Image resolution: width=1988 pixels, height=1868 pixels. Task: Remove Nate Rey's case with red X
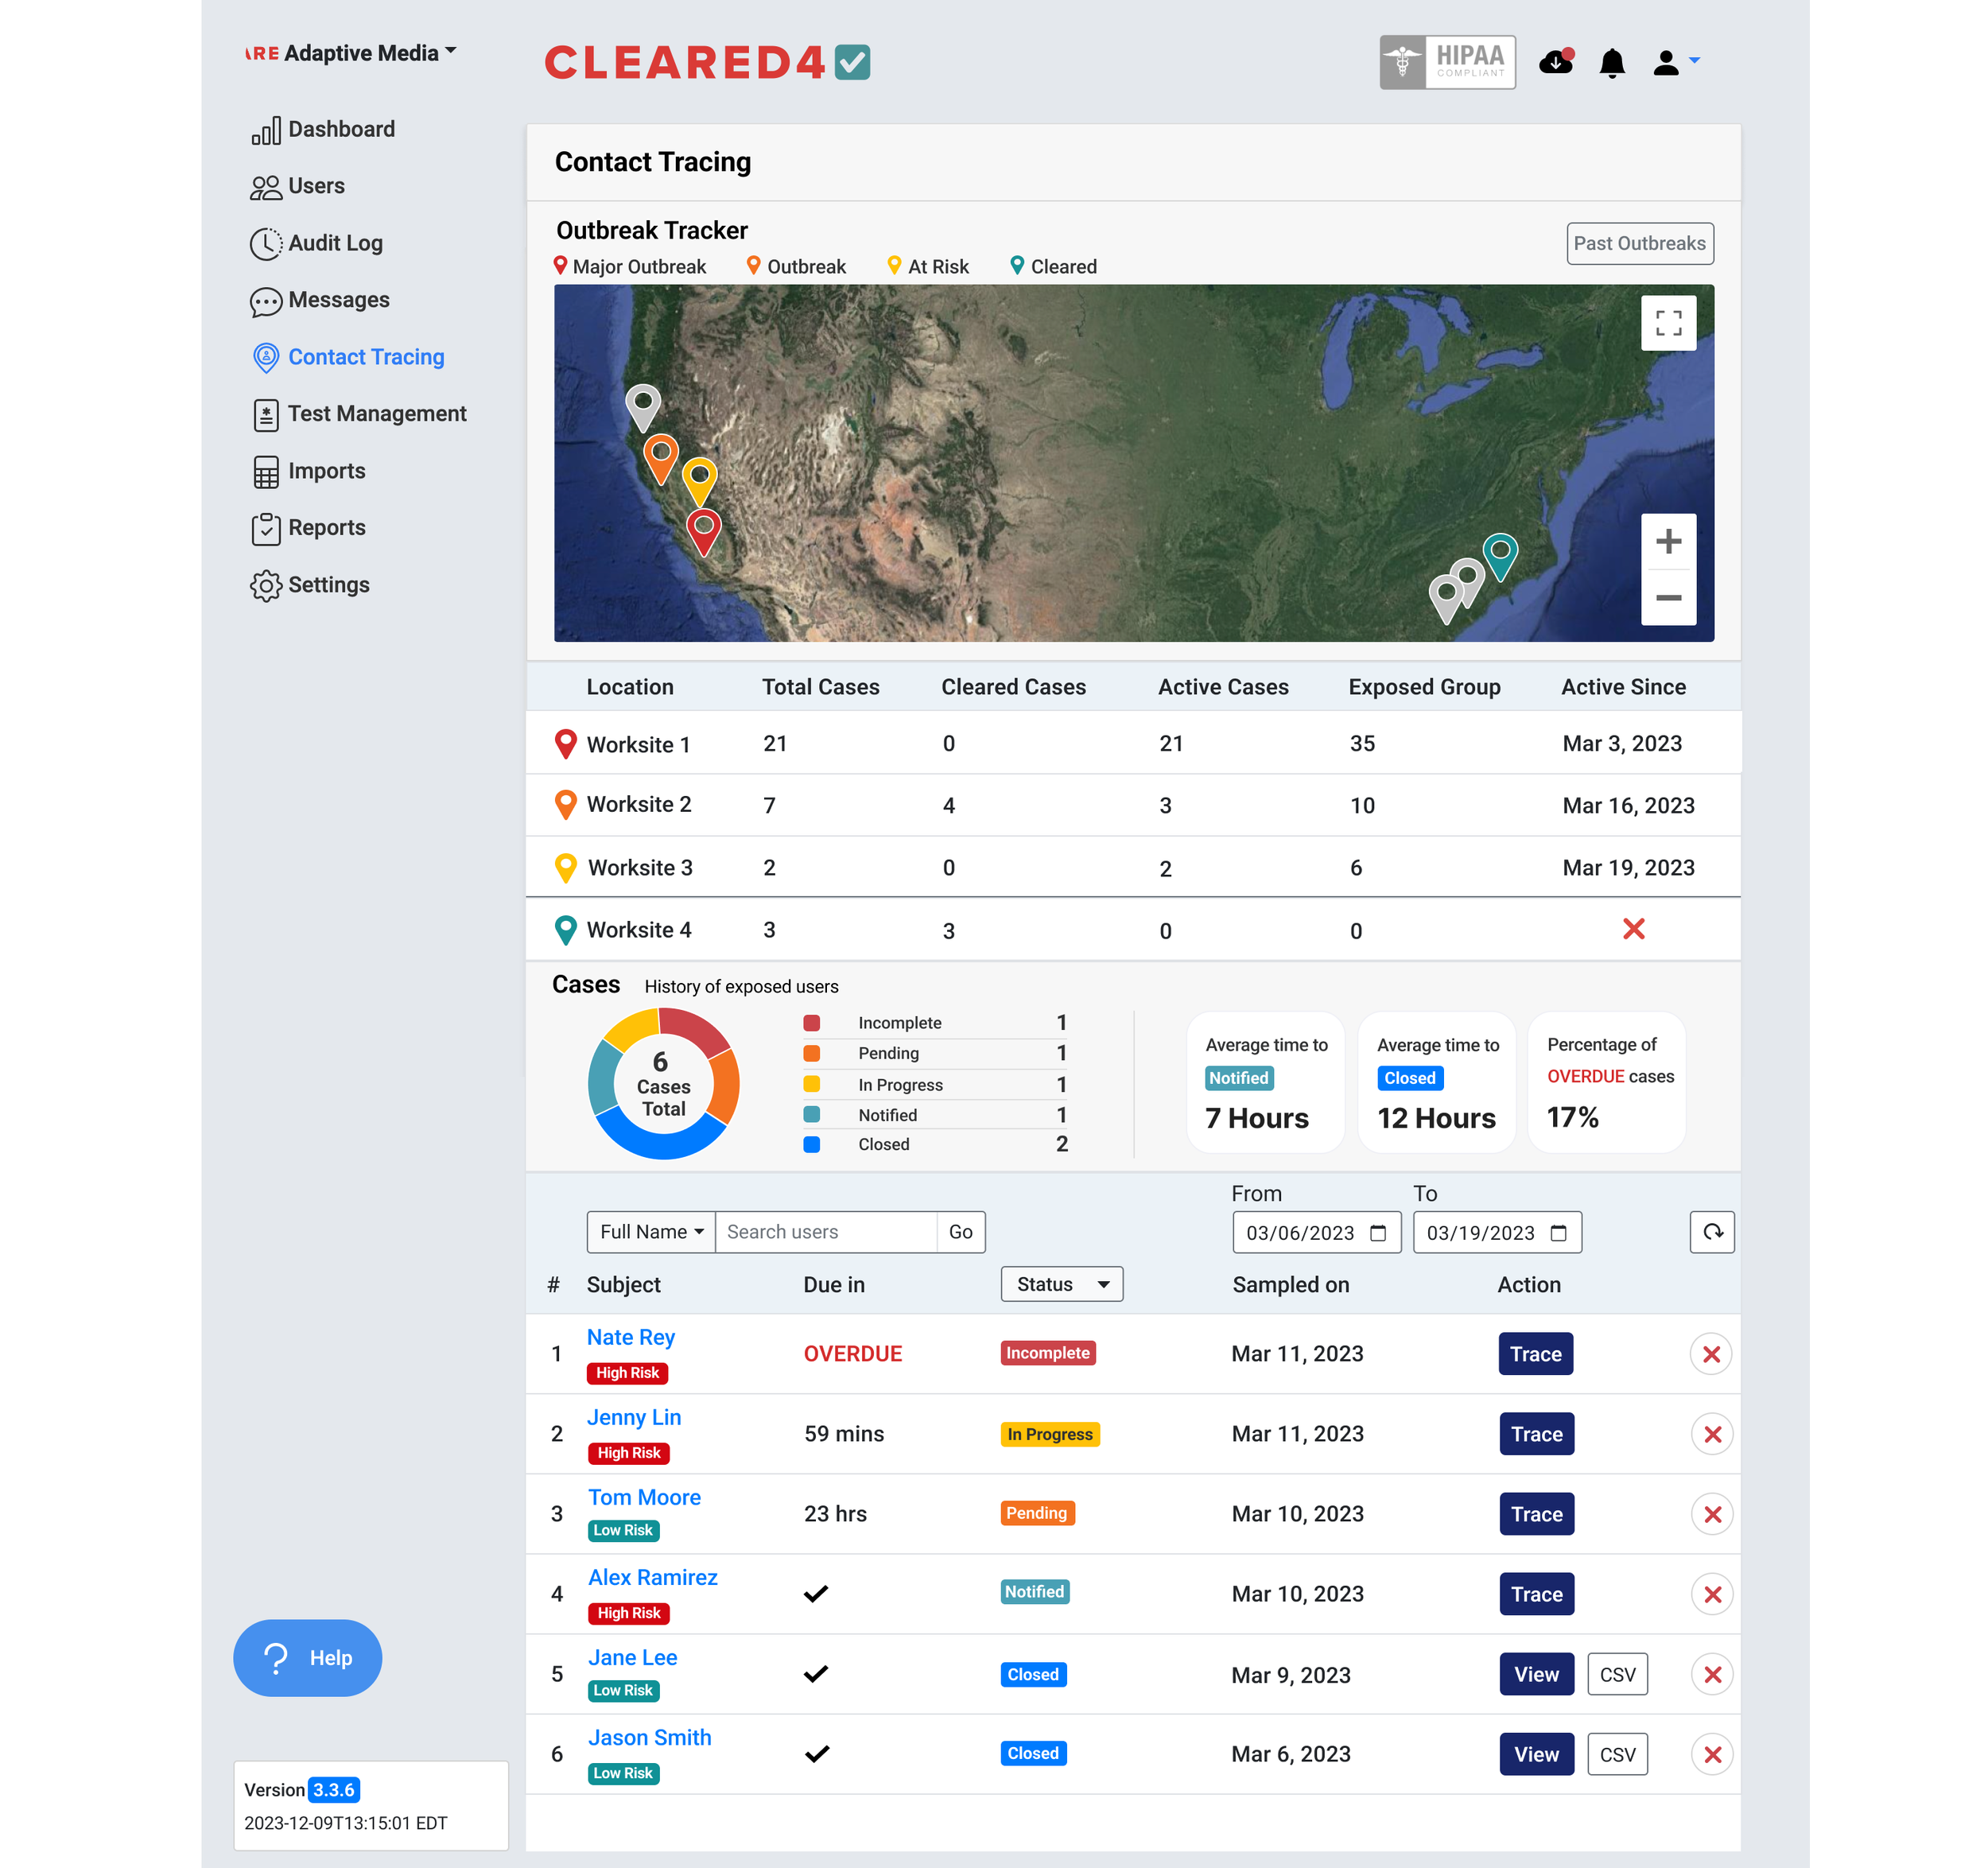[x=1711, y=1354]
